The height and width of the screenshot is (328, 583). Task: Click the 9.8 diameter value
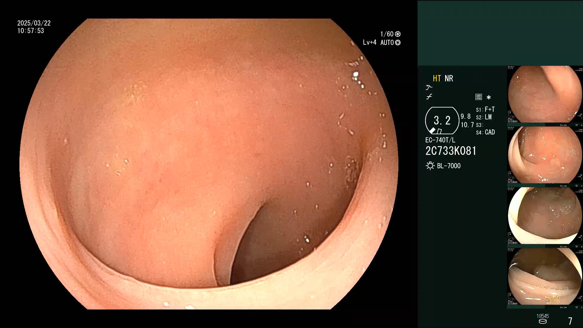465,116
